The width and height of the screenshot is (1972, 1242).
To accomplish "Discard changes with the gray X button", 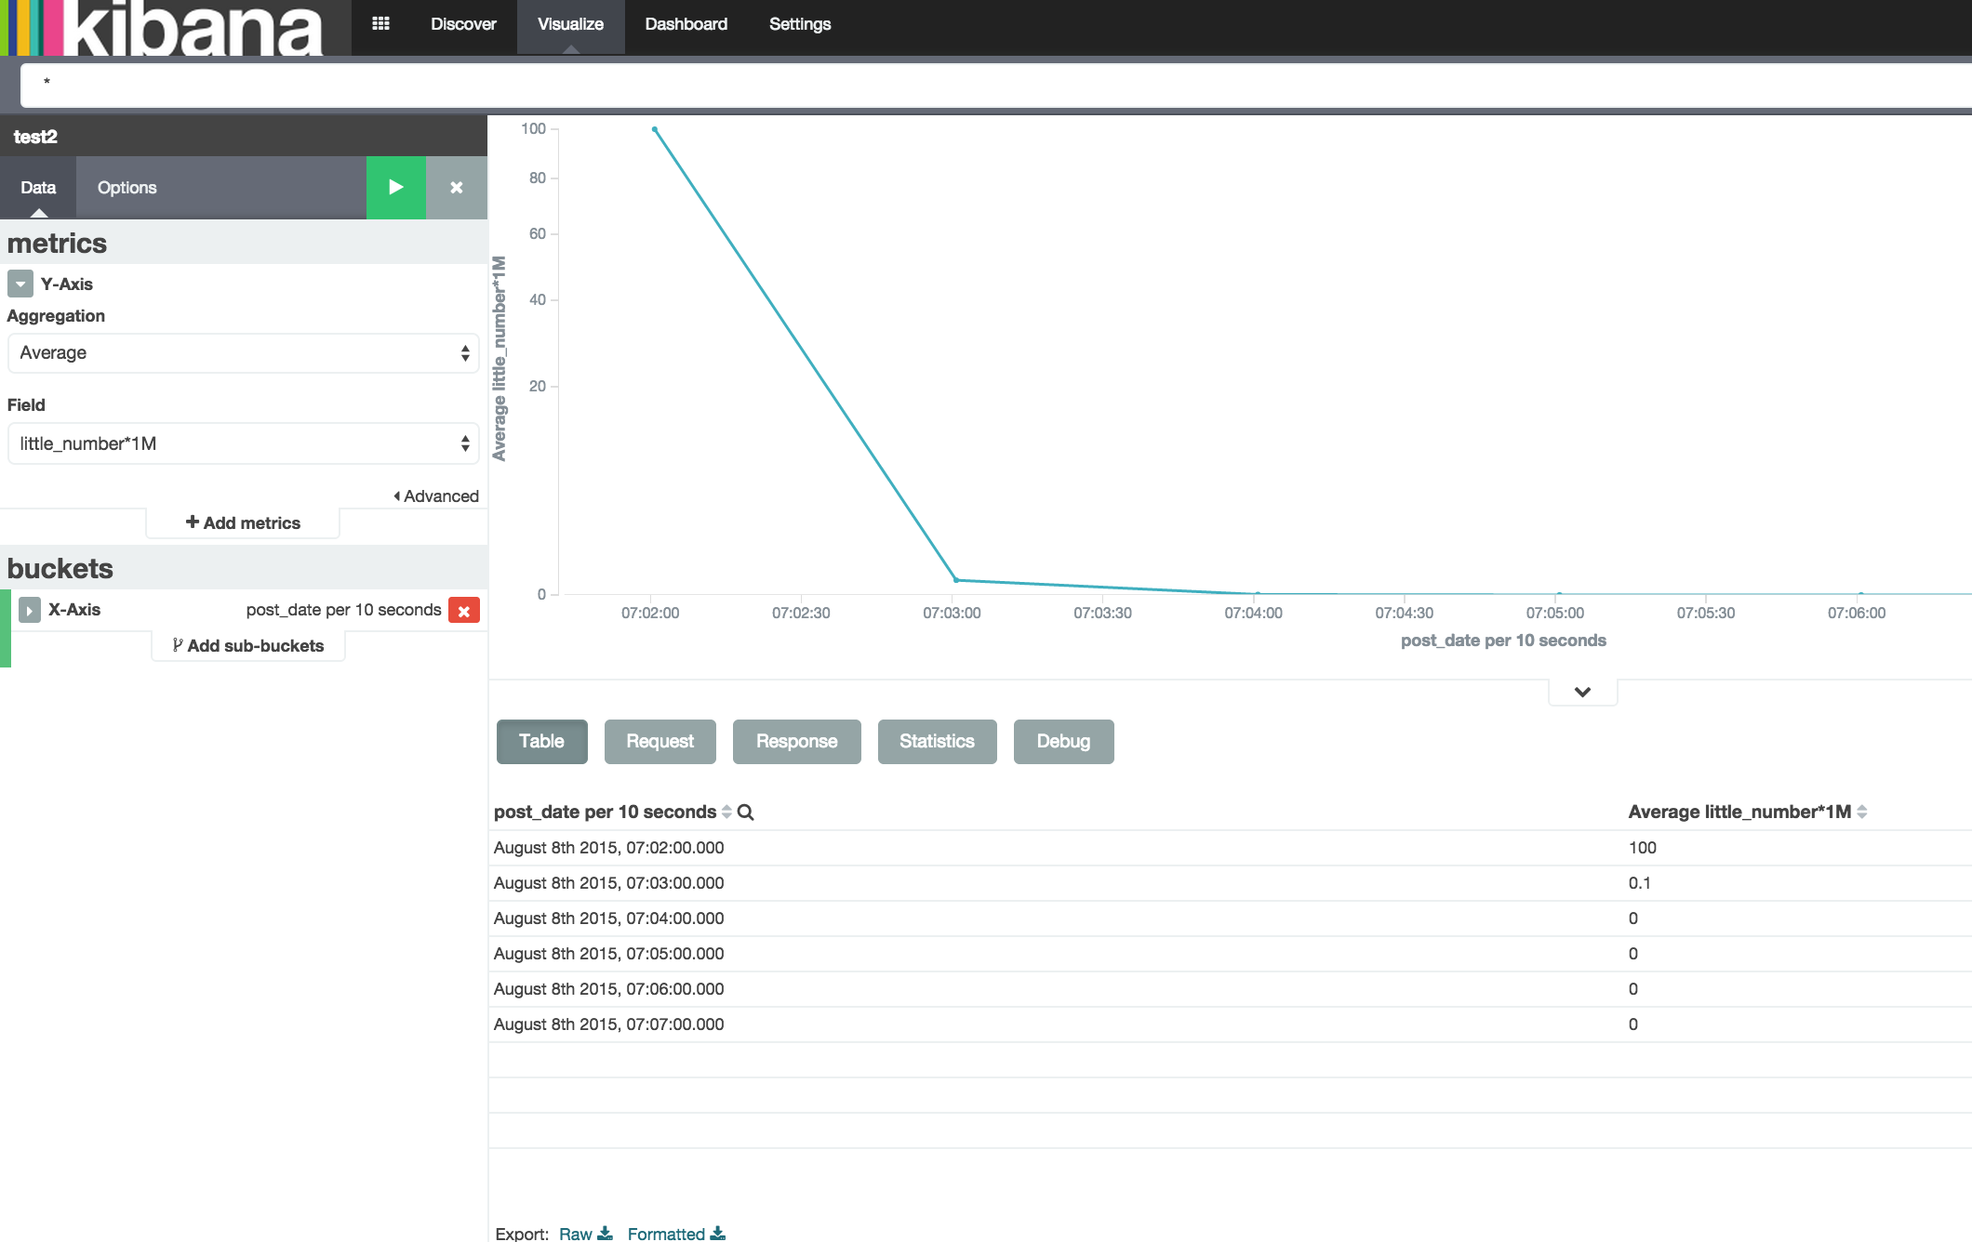I will tap(456, 187).
